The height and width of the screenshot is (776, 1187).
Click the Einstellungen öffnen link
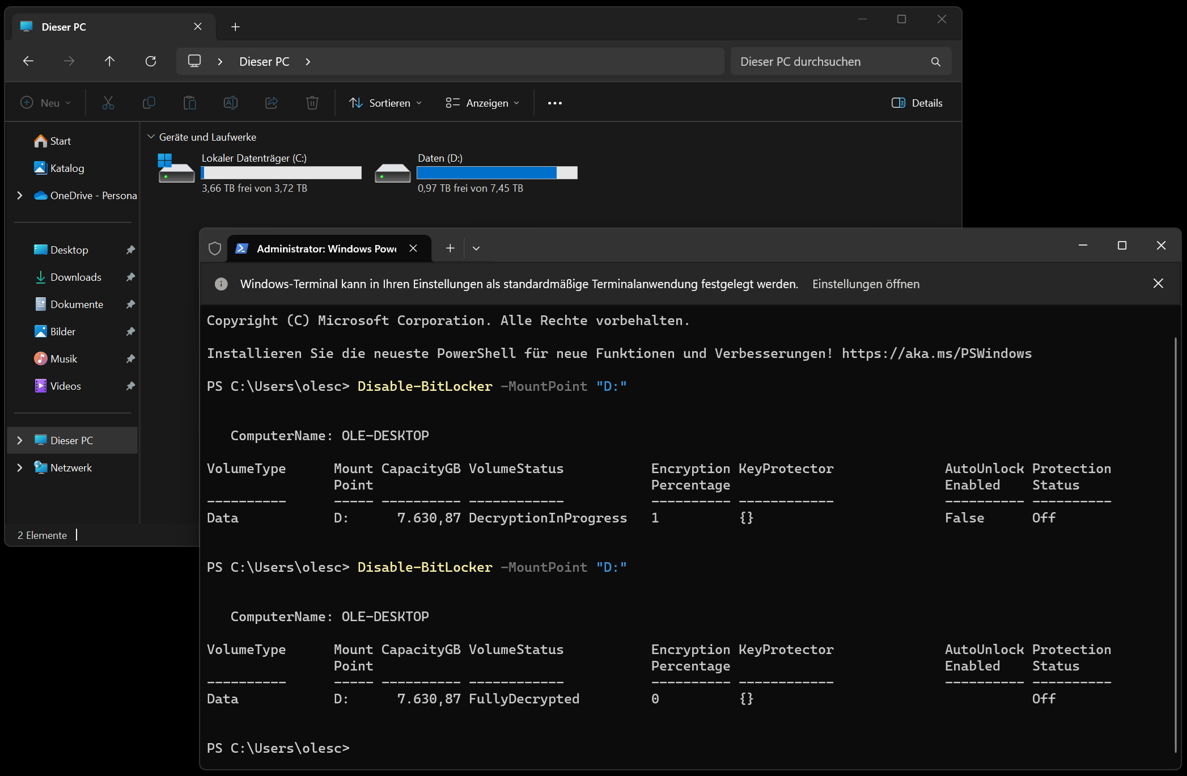click(x=866, y=284)
